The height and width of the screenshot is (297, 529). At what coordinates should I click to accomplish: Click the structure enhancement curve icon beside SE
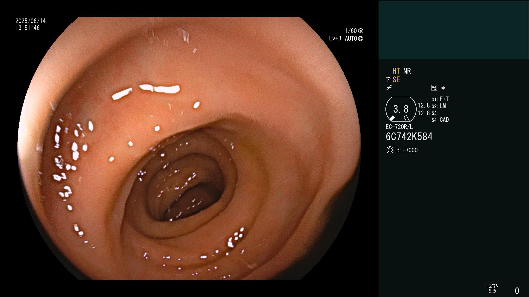[x=388, y=79]
